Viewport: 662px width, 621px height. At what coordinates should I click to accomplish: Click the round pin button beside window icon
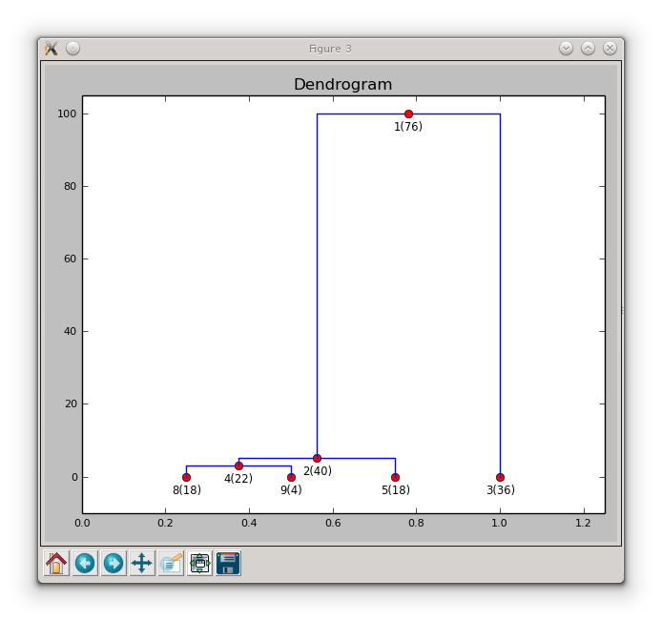click(x=73, y=49)
